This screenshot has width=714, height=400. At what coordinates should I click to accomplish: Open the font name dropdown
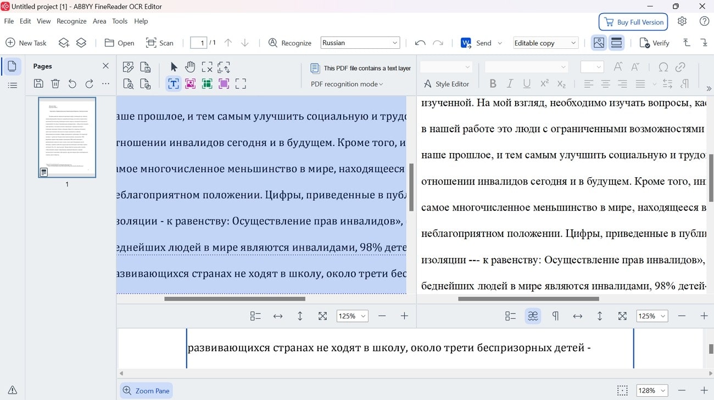pos(526,67)
